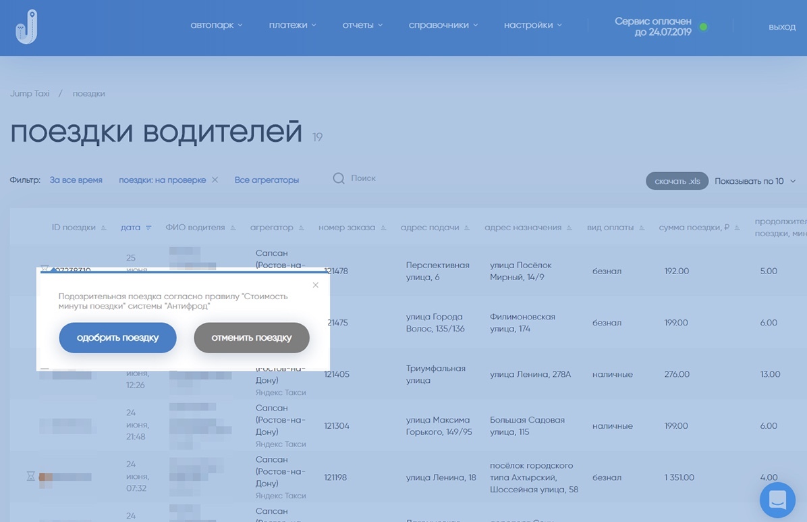Viewport: 807px width, 522px height.
Task: Click the 'Поиск' search field
Action: click(364, 178)
